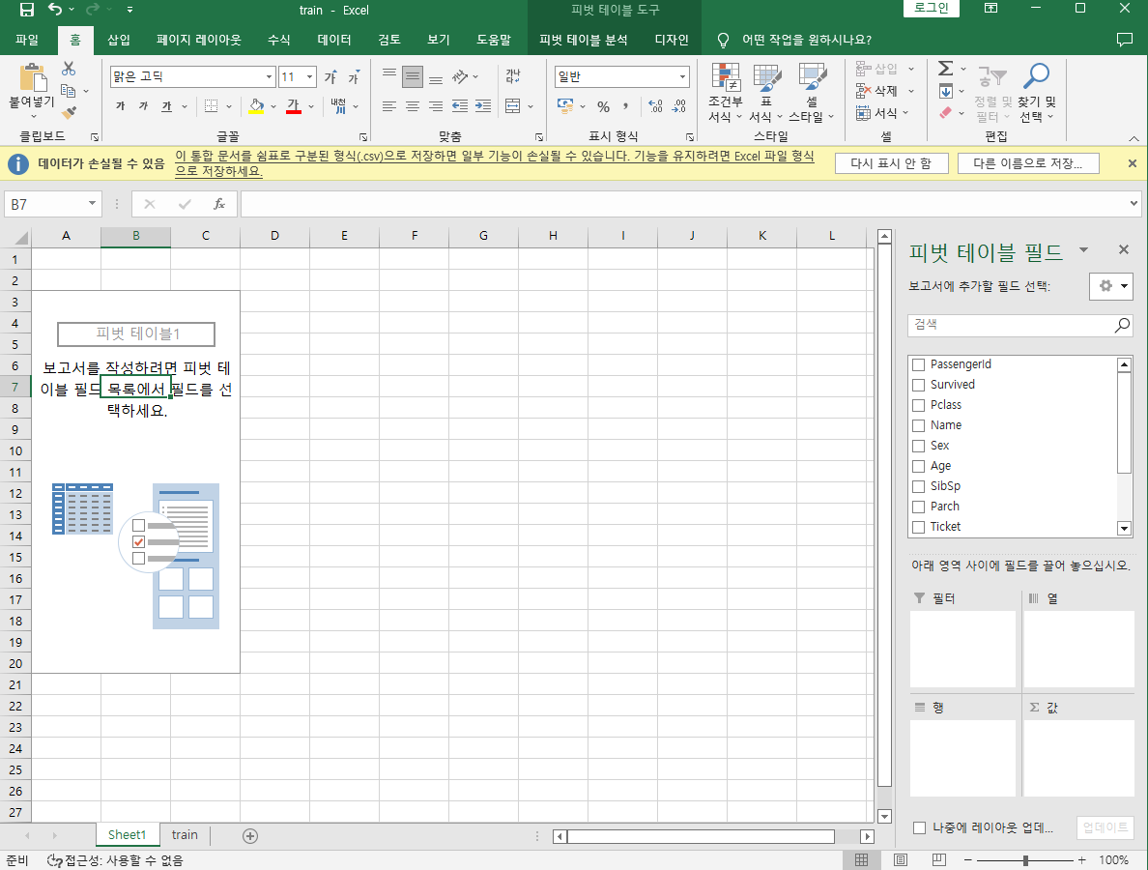The width and height of the screenshot is (1148, 870).
Task: Check the Age field checkbox
Action: (x=918, y=467)
